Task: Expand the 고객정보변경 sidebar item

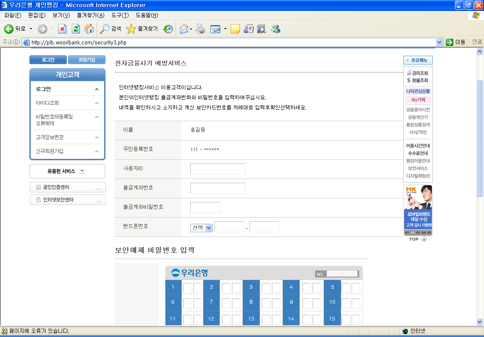Action: (97, 137)
